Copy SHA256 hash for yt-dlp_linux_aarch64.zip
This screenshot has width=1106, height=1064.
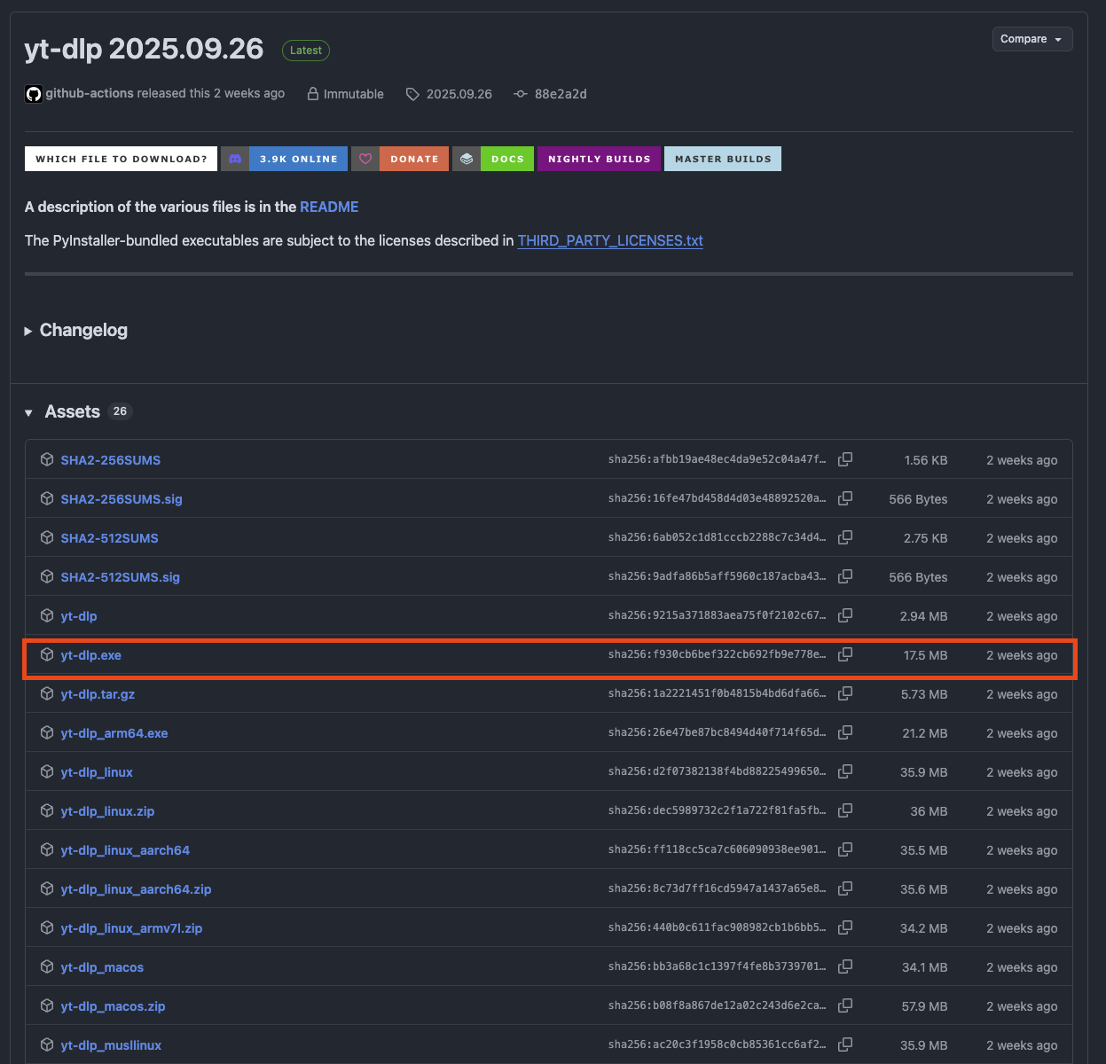(x=845, y=888)
